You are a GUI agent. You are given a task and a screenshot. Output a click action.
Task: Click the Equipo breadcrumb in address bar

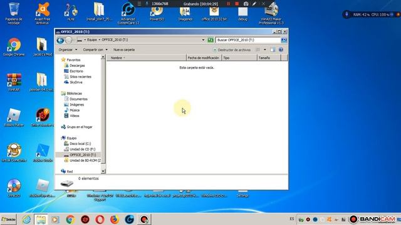(92, 40)
